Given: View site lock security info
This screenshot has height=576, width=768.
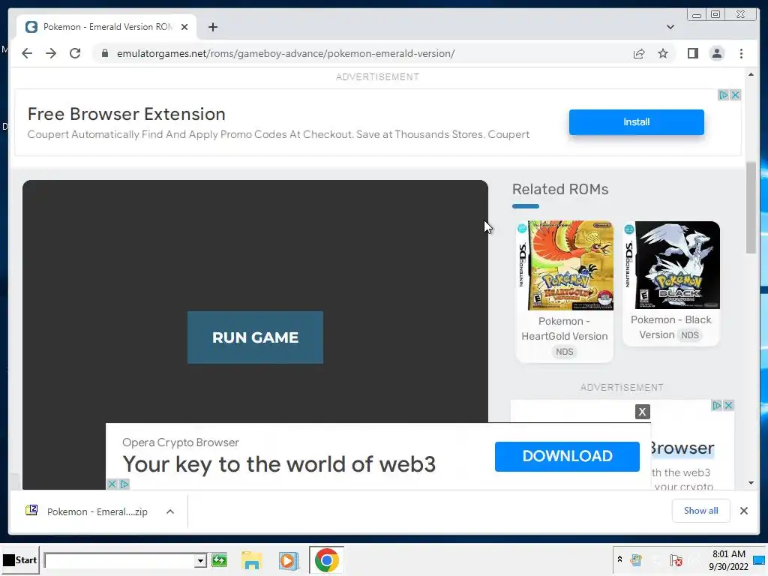Looking at the screenshot, I should 104,53.
